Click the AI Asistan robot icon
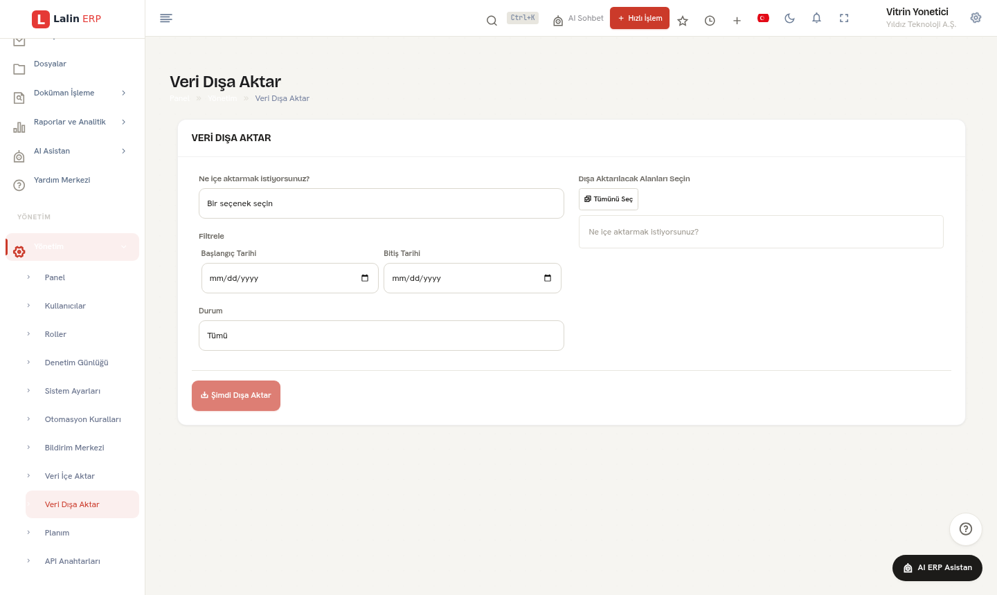This screenshot has width=997, height=595. pyautogui.click(x=19, y=156)
